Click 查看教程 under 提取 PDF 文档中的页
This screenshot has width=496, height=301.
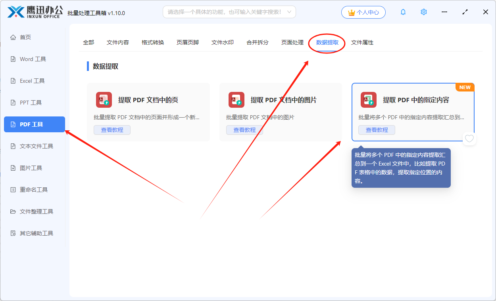pos(112,130)
